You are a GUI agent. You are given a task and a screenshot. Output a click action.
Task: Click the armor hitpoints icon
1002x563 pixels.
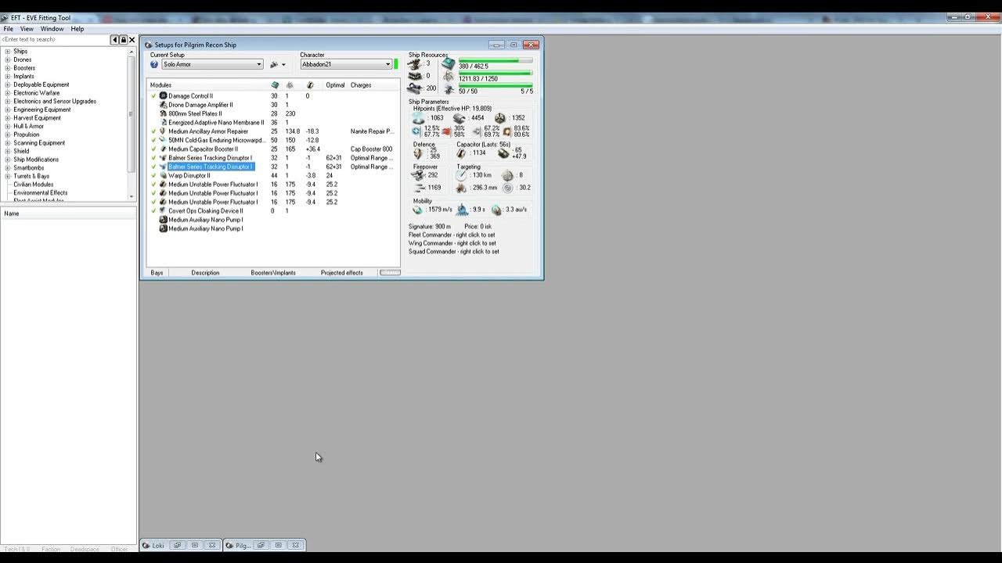tap(460, 118)
